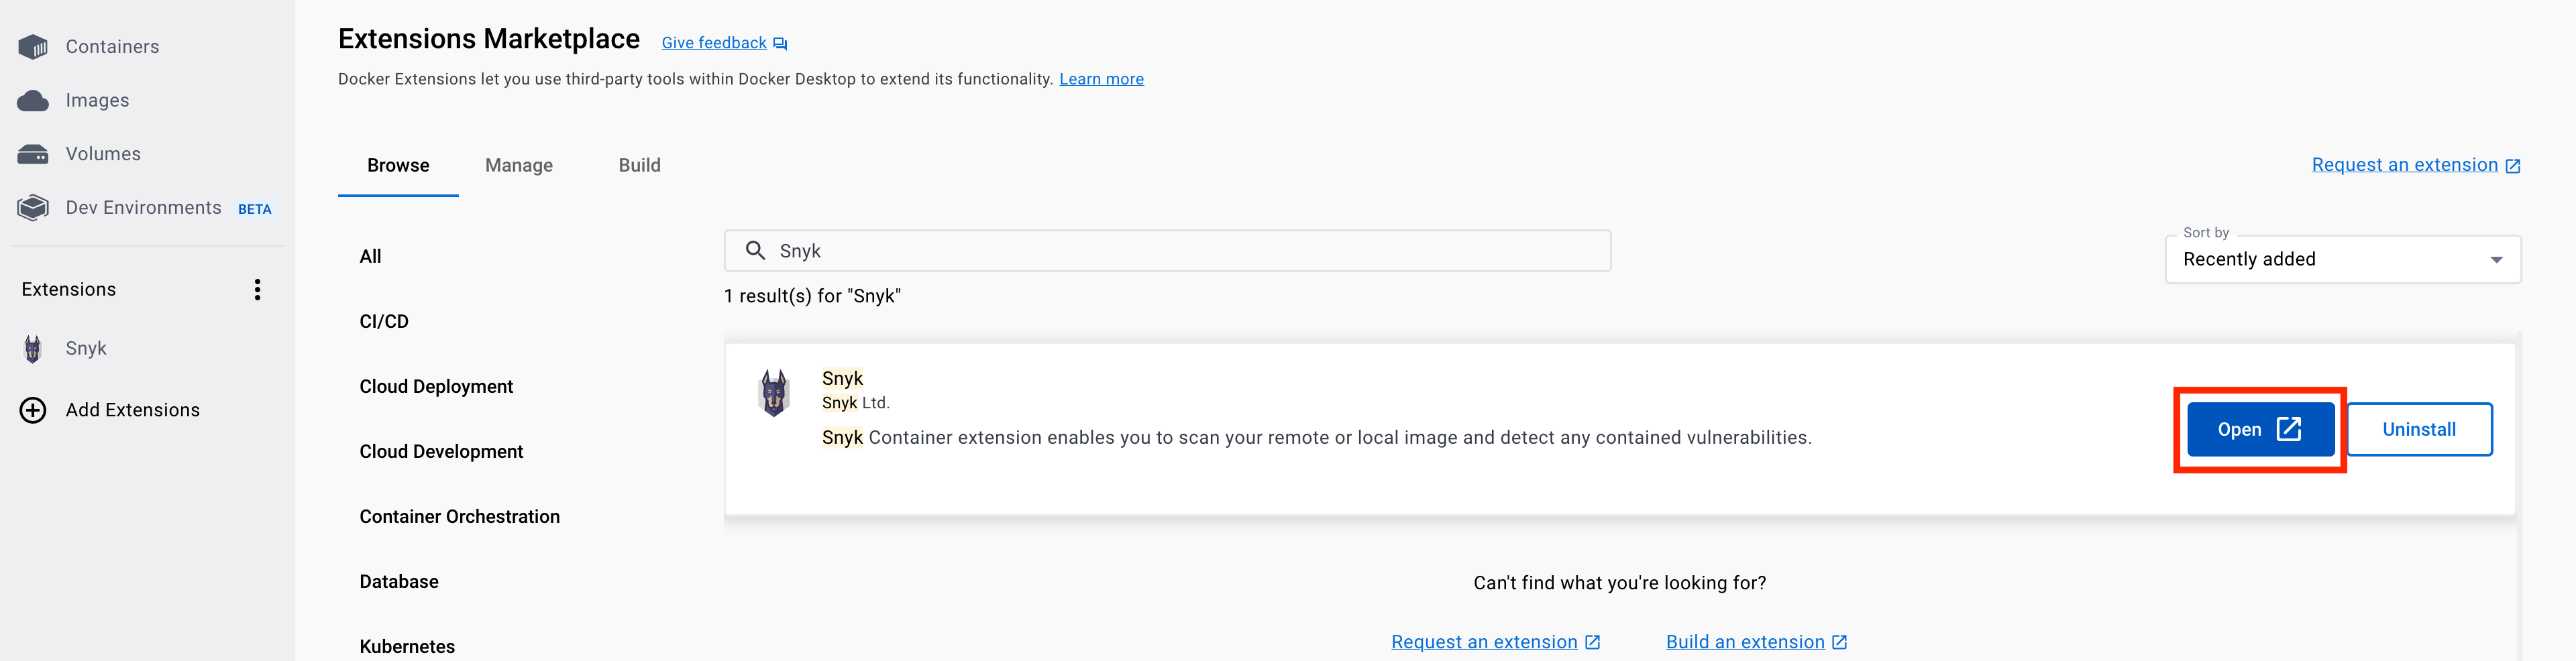Click the Images cloud icon
The height and width of the screenshot is (661, 2576).
pyautogui.click(x=33, y=101)
